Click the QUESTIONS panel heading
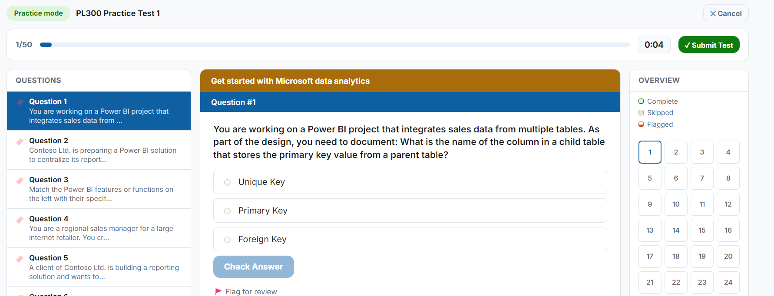 coord(38,80)
